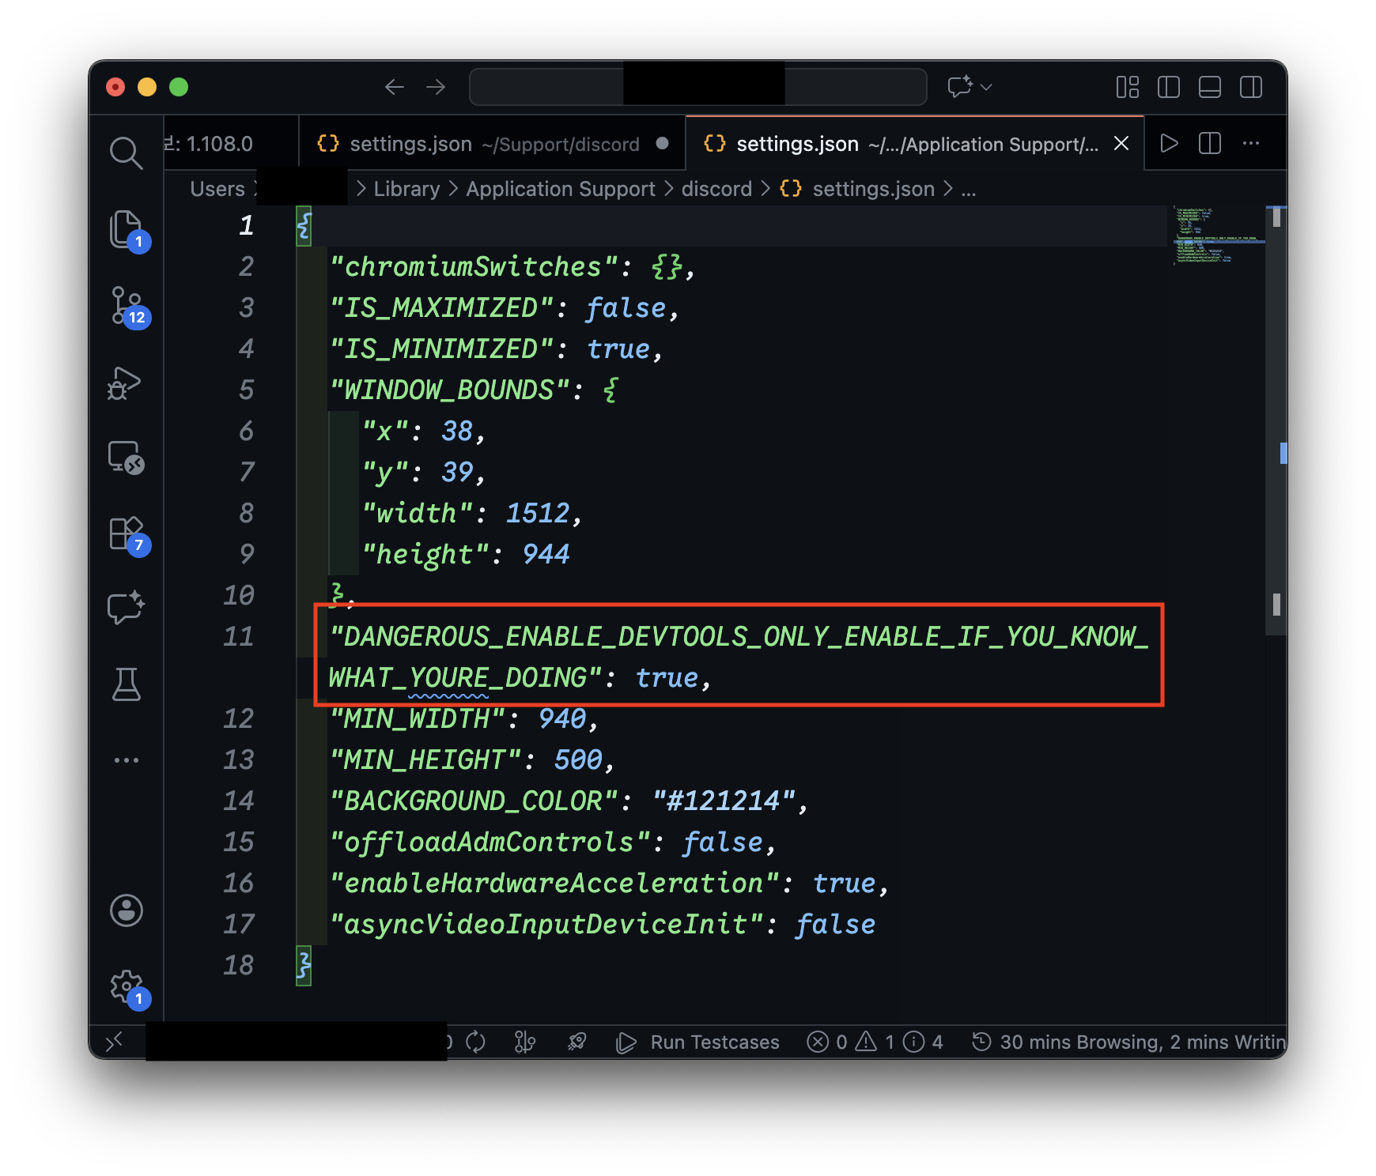Click the Accounts icon in activity bar
The image size is (1376, 1176).
click(x=126, y=910)
